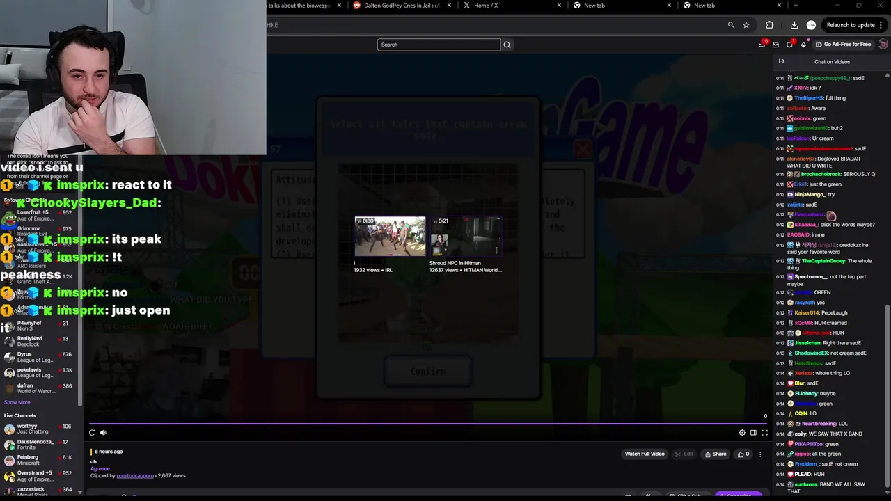891x501 pixels.
Task: Open player settings gear icon
Action: [742, 433]
